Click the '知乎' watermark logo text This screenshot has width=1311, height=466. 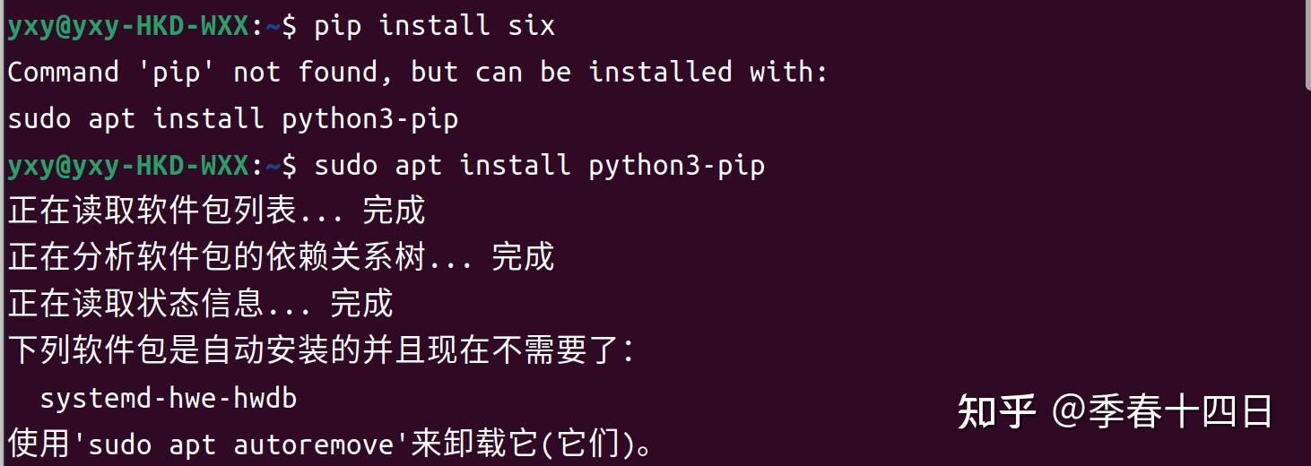997,412
